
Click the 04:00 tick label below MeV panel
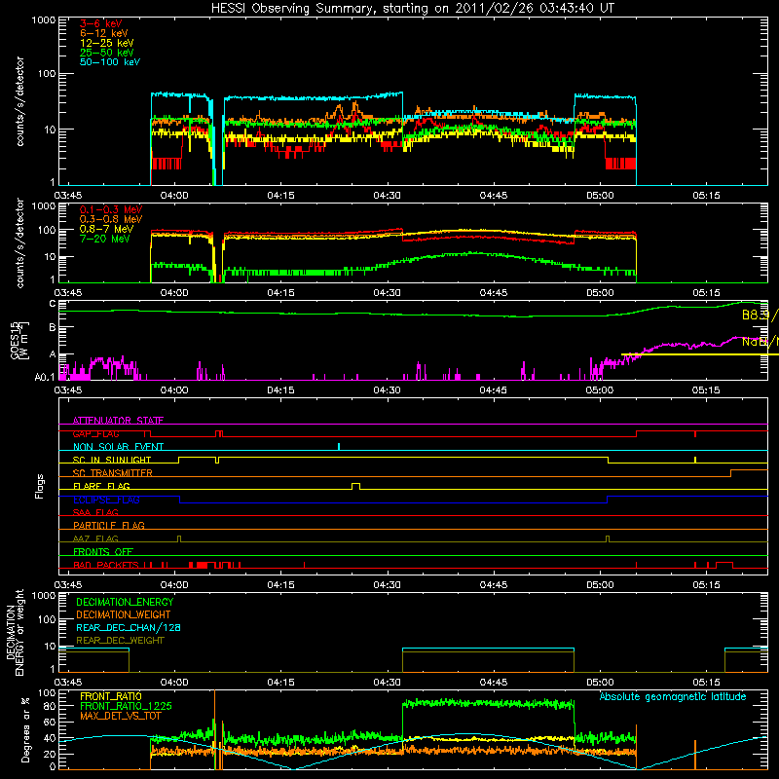174,293
